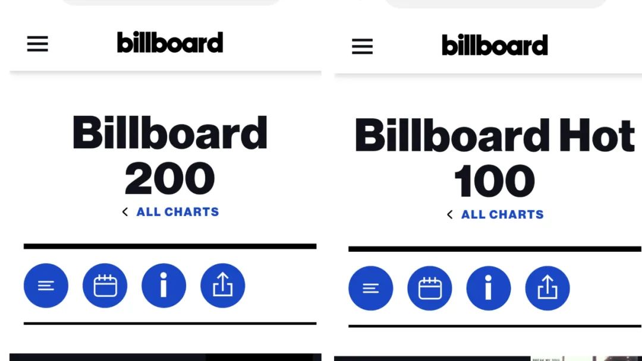This screenshot has height=361, width=642.
Task: Open hamburger menu on Hot 100 page
Action: point(363,46)
